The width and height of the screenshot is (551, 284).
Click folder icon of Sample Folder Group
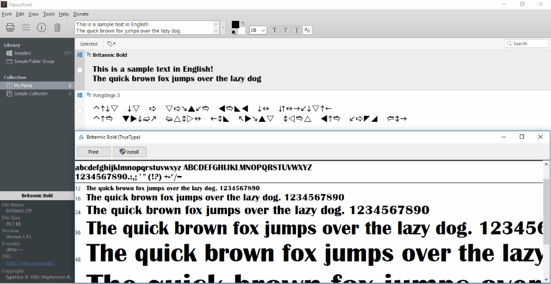[x=9, y=61]
